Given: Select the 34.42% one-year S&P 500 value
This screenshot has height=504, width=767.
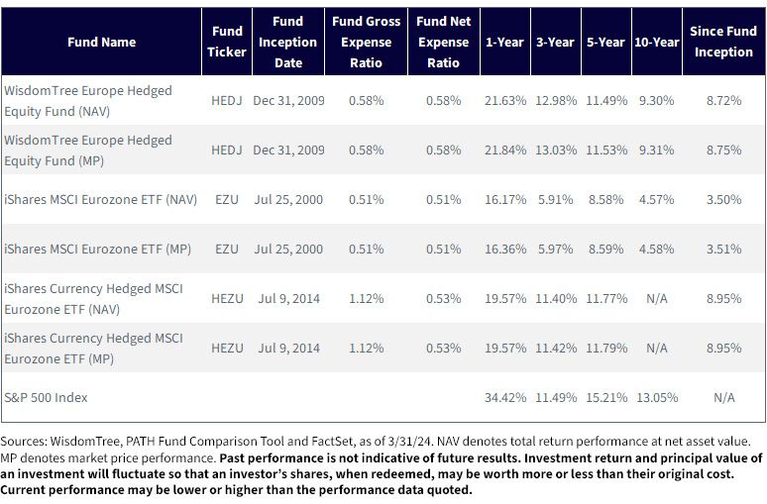Looking at the screenshot, I should click(x=505, y=397).
